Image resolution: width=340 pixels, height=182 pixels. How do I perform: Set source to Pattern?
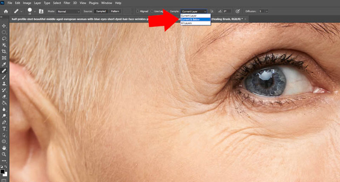tap(115, 11)
